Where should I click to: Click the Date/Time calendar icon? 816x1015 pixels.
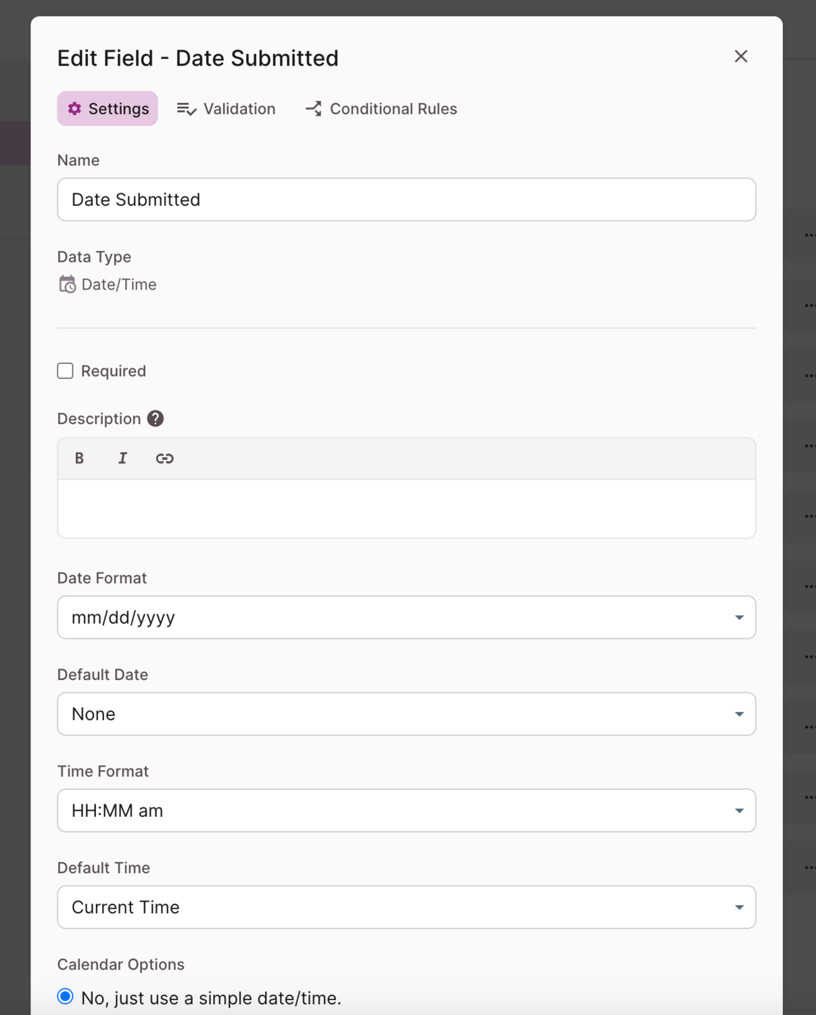coord(67,284)
